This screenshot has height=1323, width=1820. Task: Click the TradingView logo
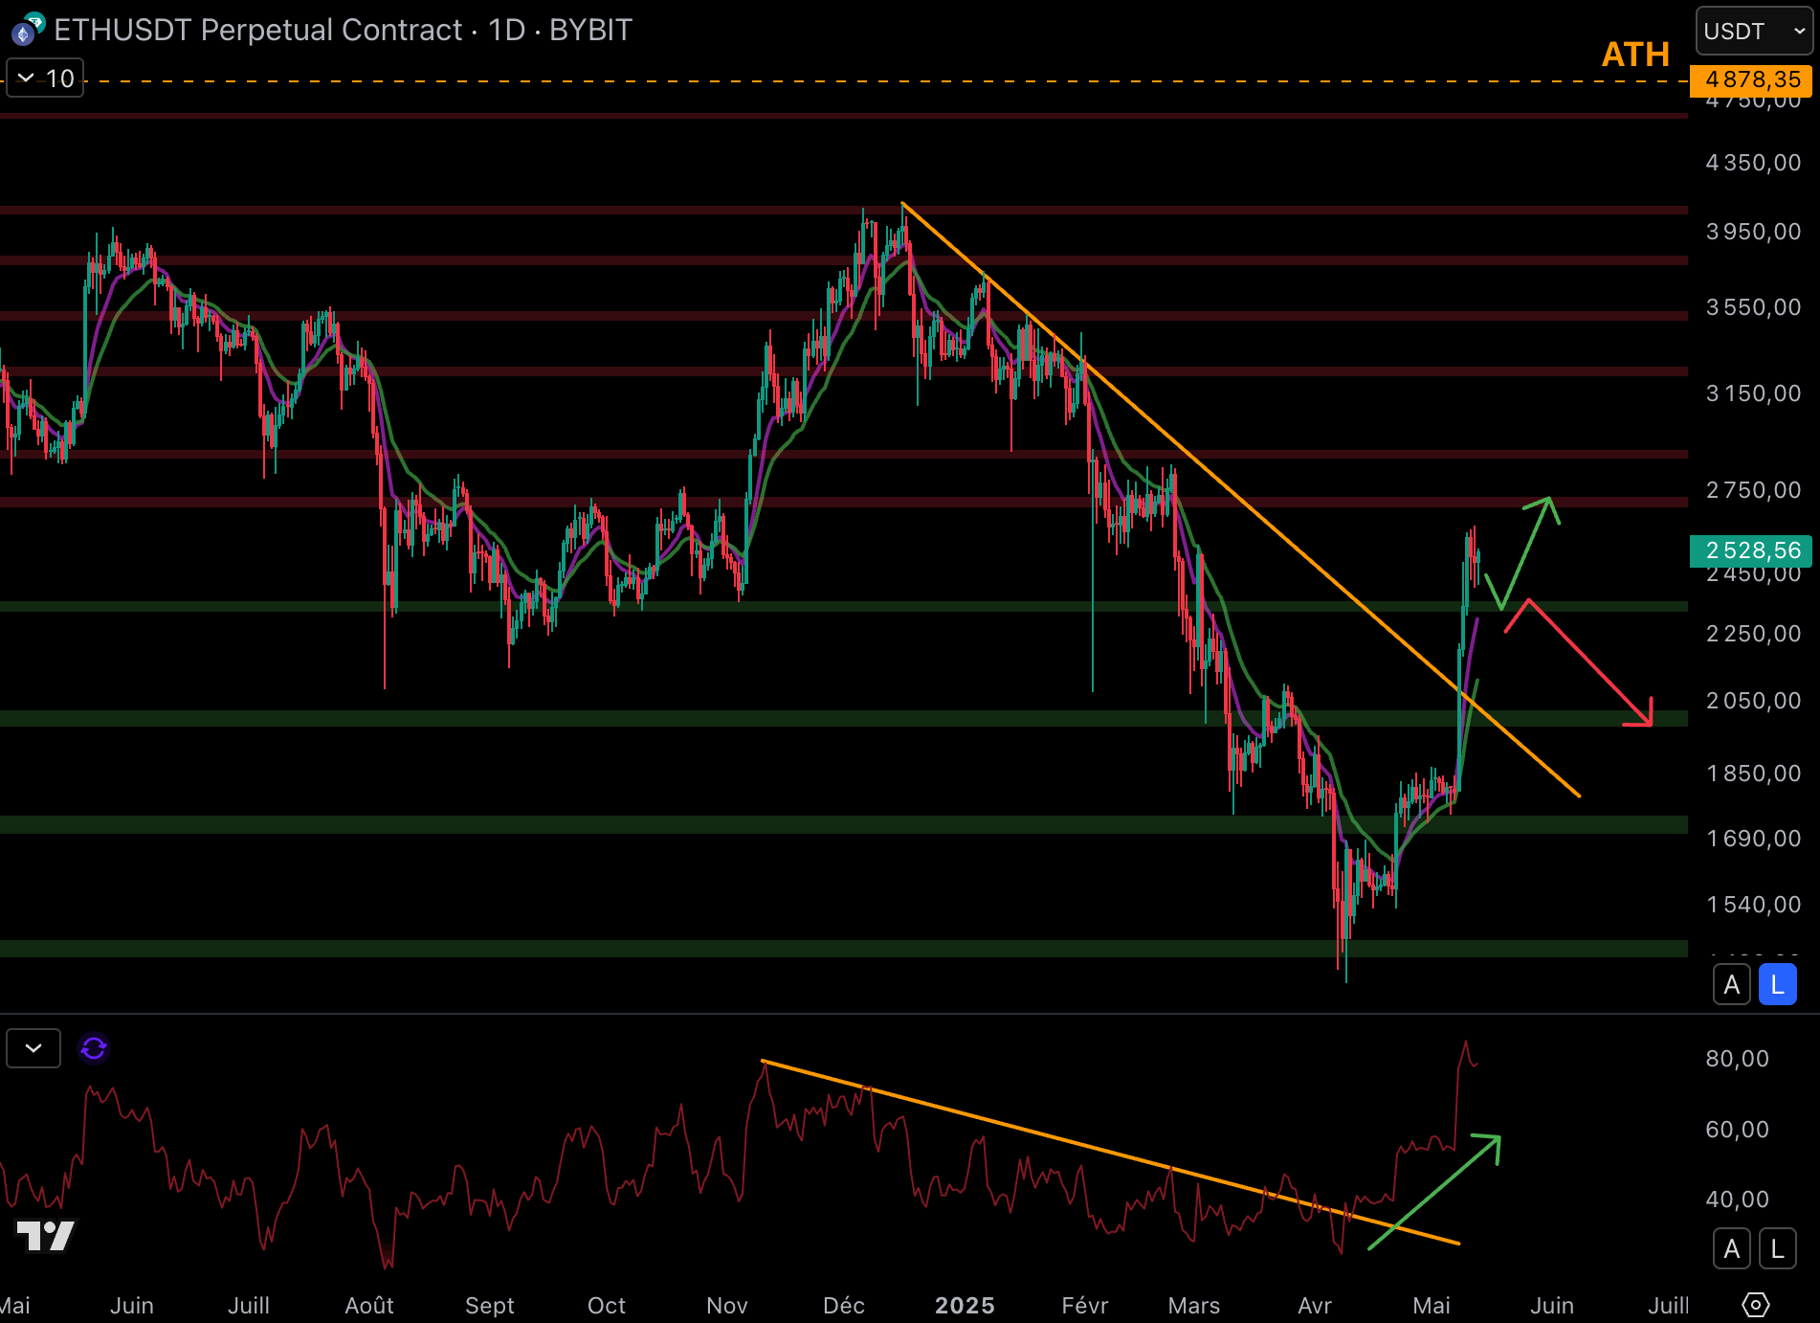[x=45, y=1236]
